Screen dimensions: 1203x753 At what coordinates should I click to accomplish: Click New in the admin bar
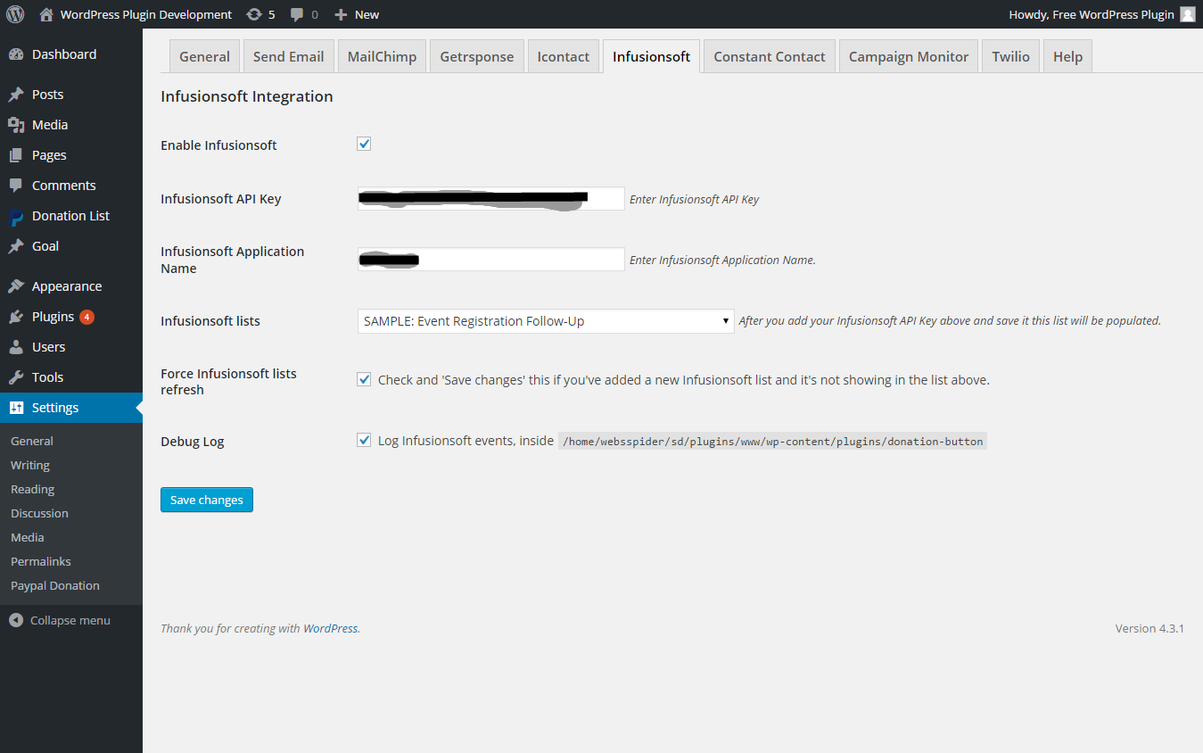pyautogui.click(x=367, y=14)
